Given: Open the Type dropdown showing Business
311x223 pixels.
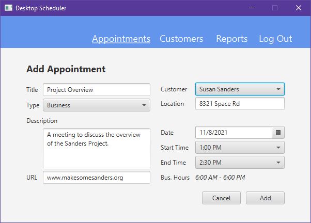Looking at the screenshot, I should (97, 105).
